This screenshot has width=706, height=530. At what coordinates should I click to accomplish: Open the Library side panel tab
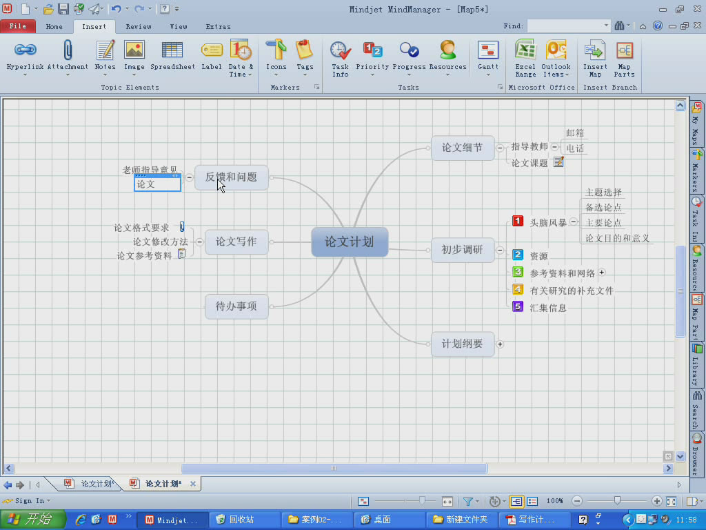point(696,365)
